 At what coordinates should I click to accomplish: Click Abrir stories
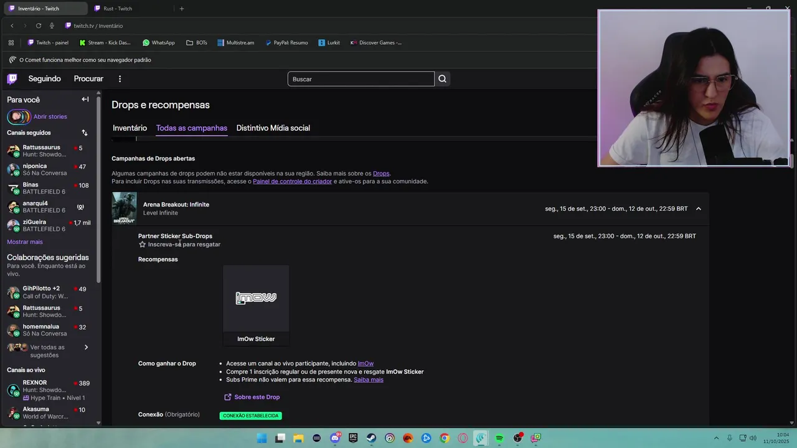click(50, 117)
